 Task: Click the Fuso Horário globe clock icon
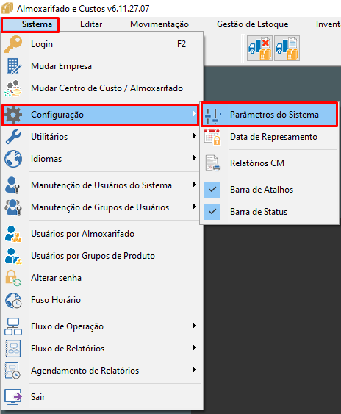(13, 300)
